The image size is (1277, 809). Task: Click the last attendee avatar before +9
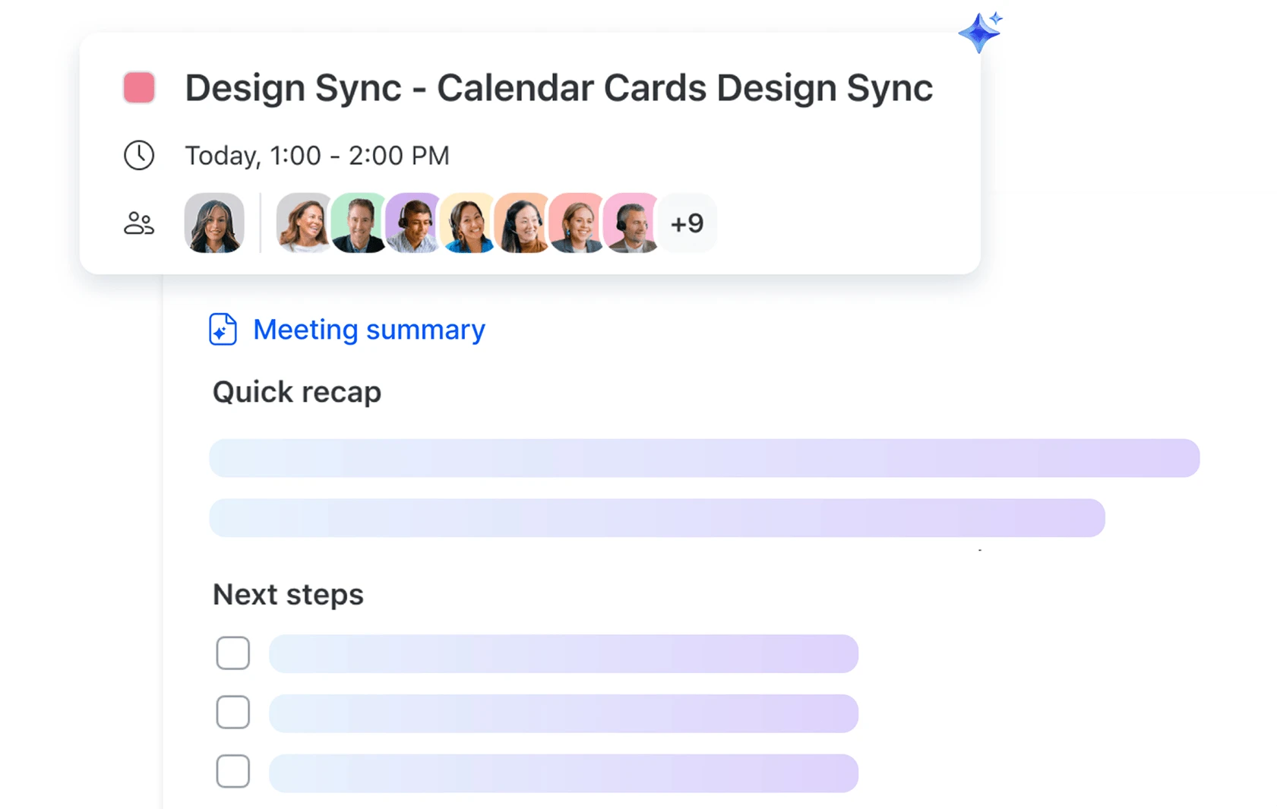click(631, 223)
